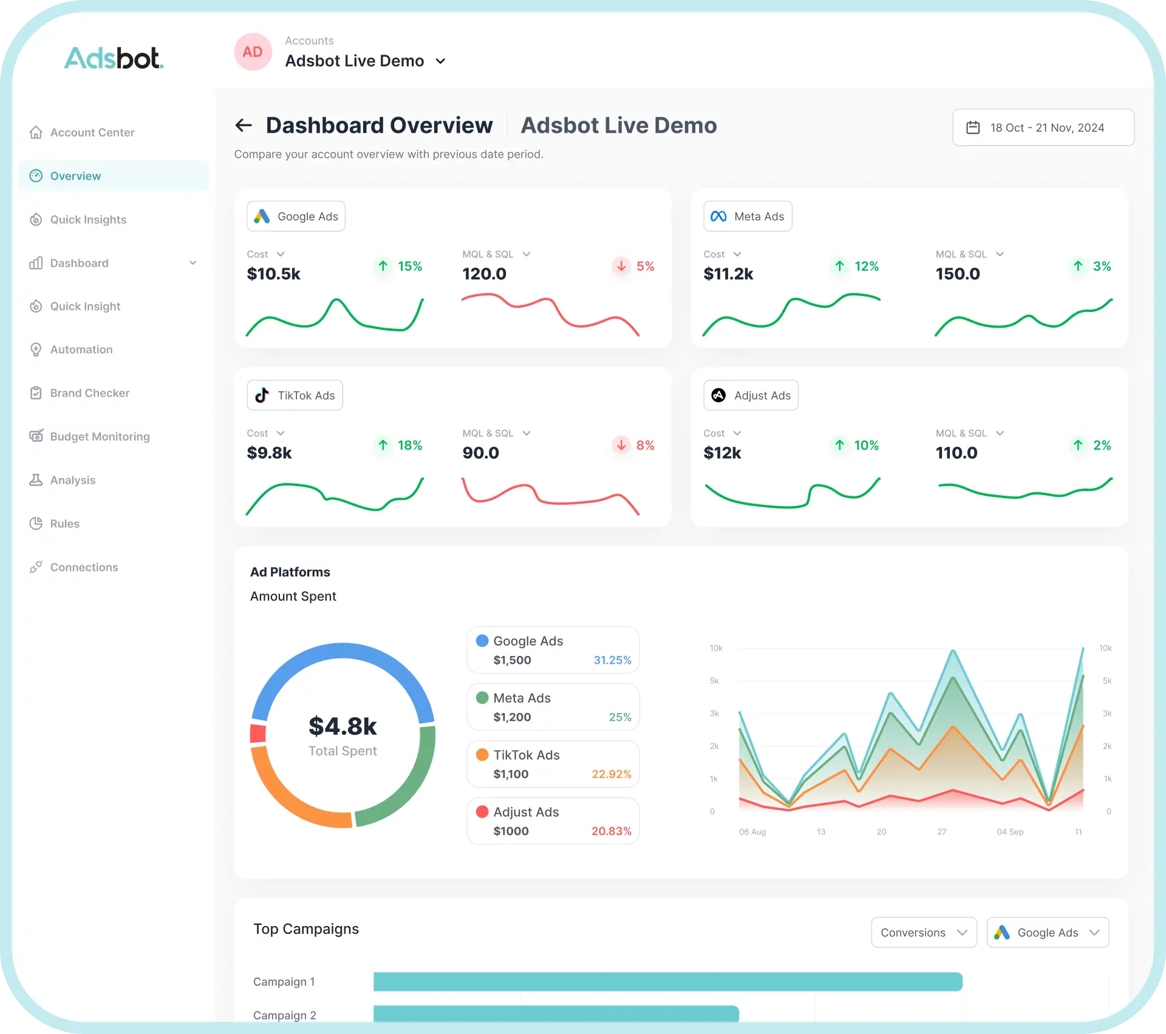The image size is (1166, 1034).
Task: Click the green Meta Ads legend dot
Action: click(482, 698)
